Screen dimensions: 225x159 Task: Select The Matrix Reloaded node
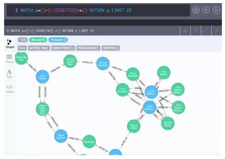[178, 107]
